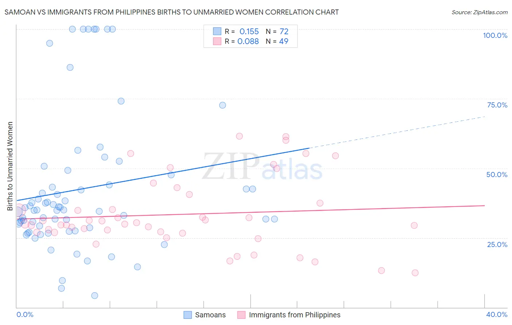Click the R value 0.088 in legend
The image size is (512, 325).
coord(248,41)
